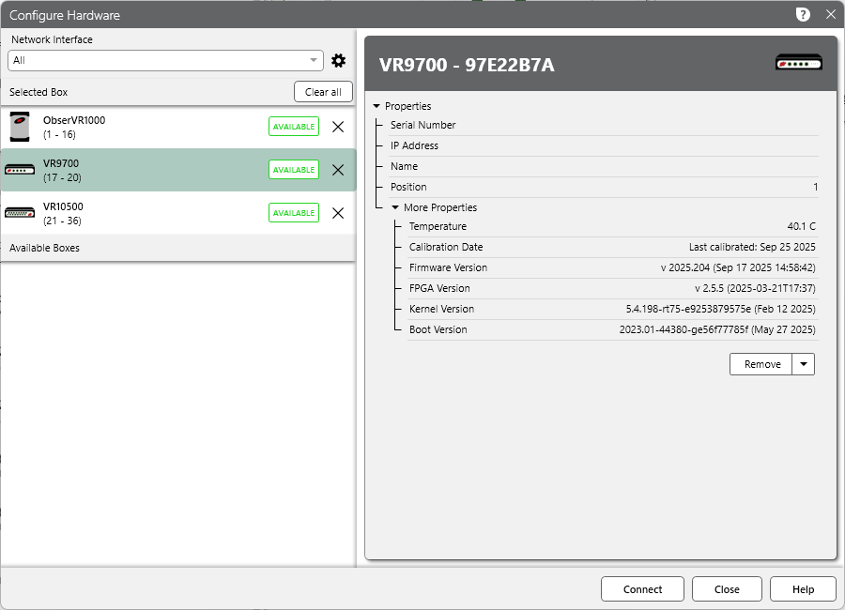Click the Help button at bottom
Image resolution: width=845 pixels, height=610 pixels.
click(x=803, y=589)
